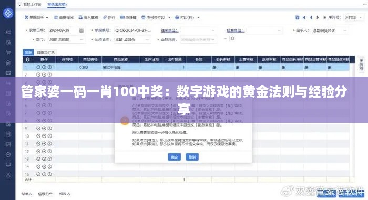Open the 往来单位 selector ellipsis
368x200 pixels.
tap(213, 30)
